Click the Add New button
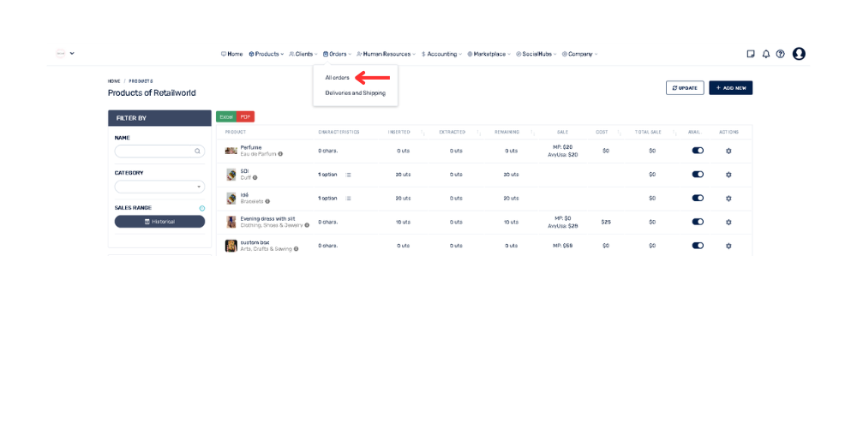The width and height of the screenshot is (857, 428). (730, 88)
